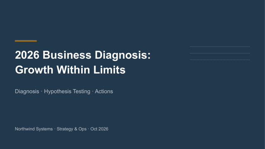Click the "2026" word in the title
The image size is (265, 149).
pyautogui.click(x=27, y=55)
